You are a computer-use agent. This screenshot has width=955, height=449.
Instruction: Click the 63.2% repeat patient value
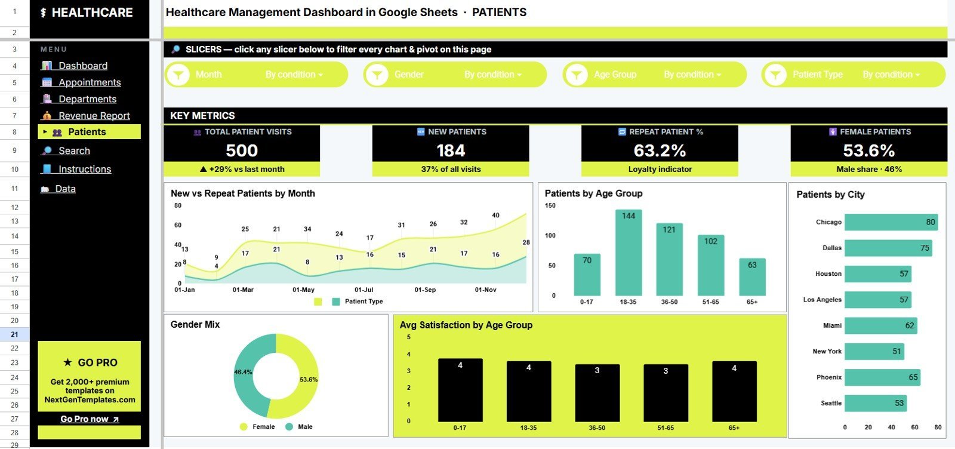coord(660,150)
